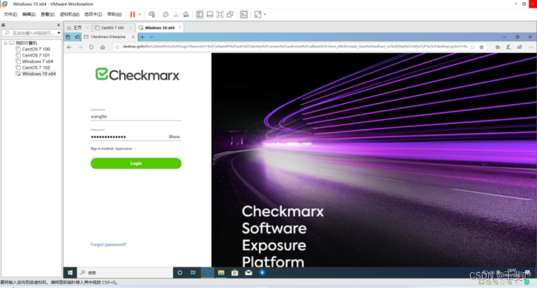This screenshot has width=537, height=288.
Task: Select the Checkmarx Enterprise browser tab
Action: click(108, 37)
